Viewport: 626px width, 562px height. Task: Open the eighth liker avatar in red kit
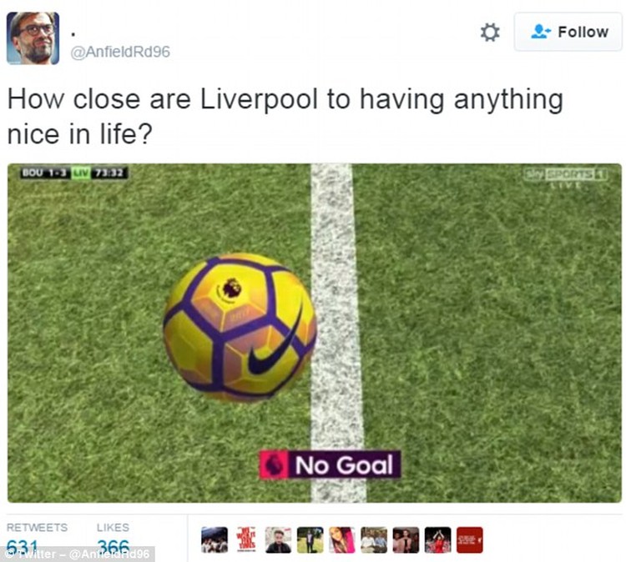(x=438, y=540)
